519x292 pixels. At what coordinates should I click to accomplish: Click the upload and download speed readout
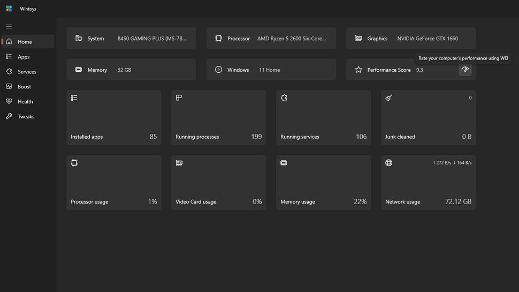[x=452, y=163]
